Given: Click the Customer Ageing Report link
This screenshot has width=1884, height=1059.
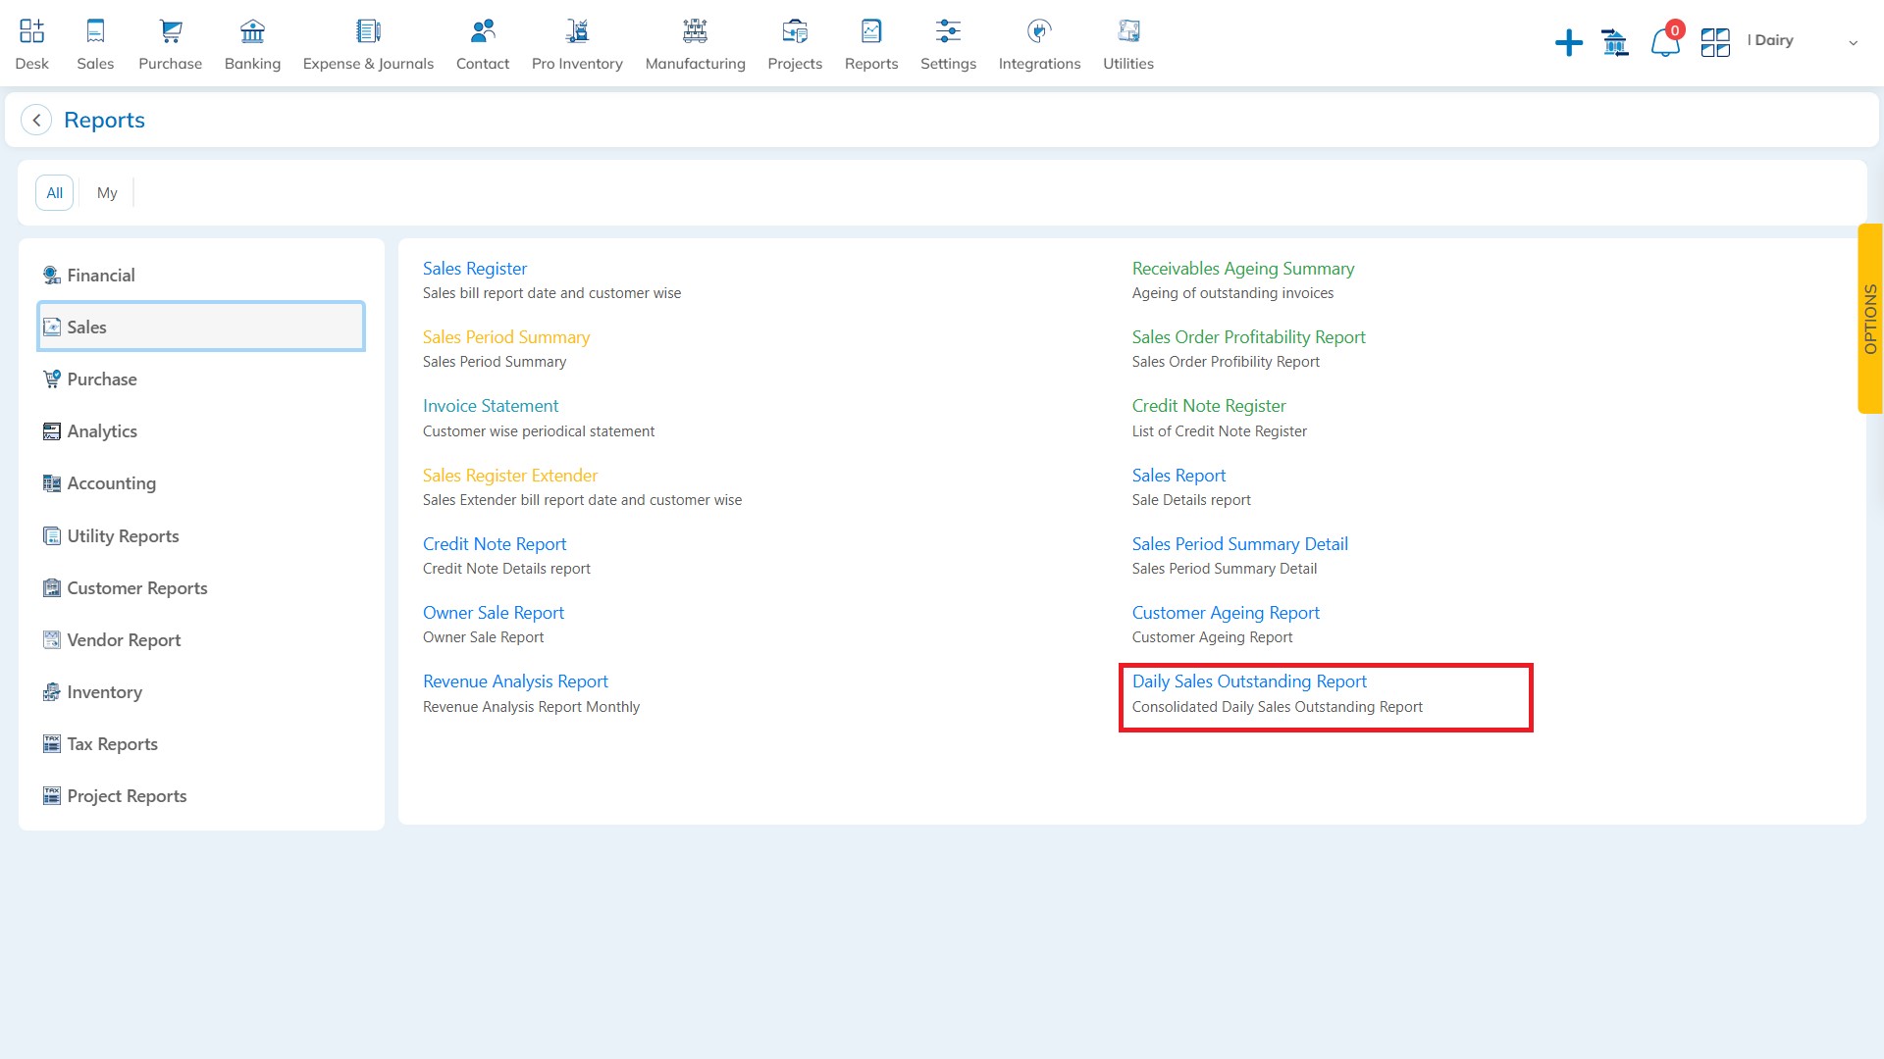Looking at the screenshot, I should point(1226,610).
